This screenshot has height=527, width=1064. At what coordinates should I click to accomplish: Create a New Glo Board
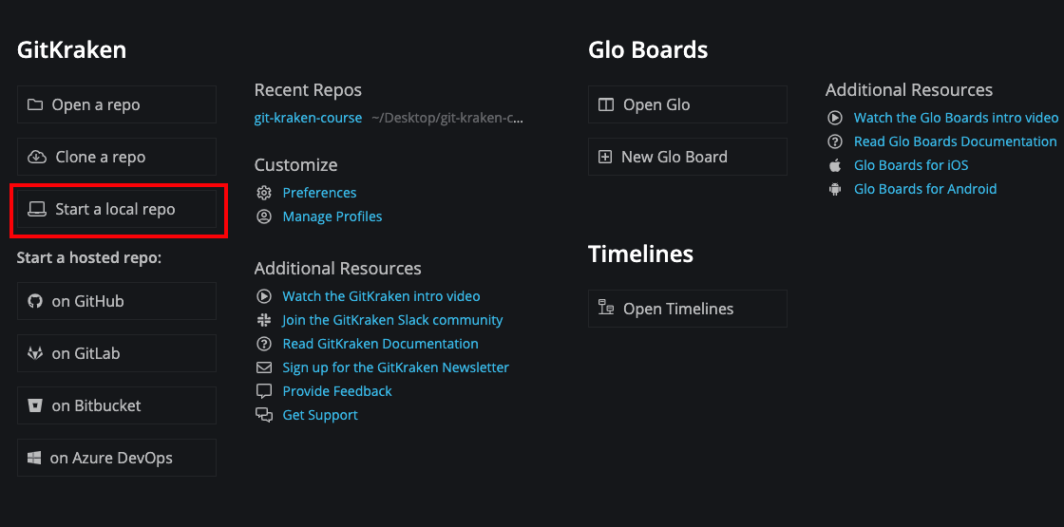688,157
